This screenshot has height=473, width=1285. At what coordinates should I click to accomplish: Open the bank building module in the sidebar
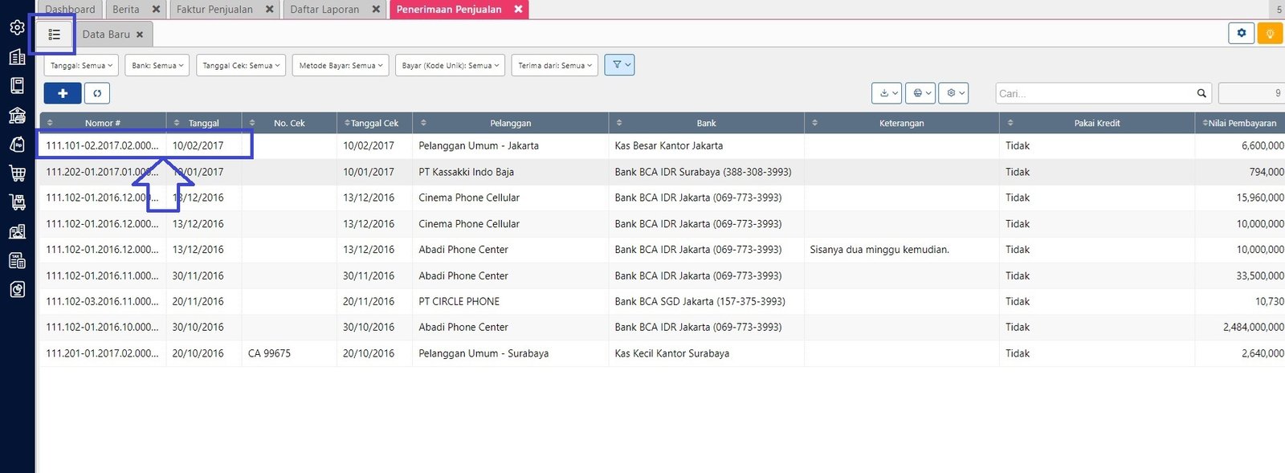coord(17,115)
